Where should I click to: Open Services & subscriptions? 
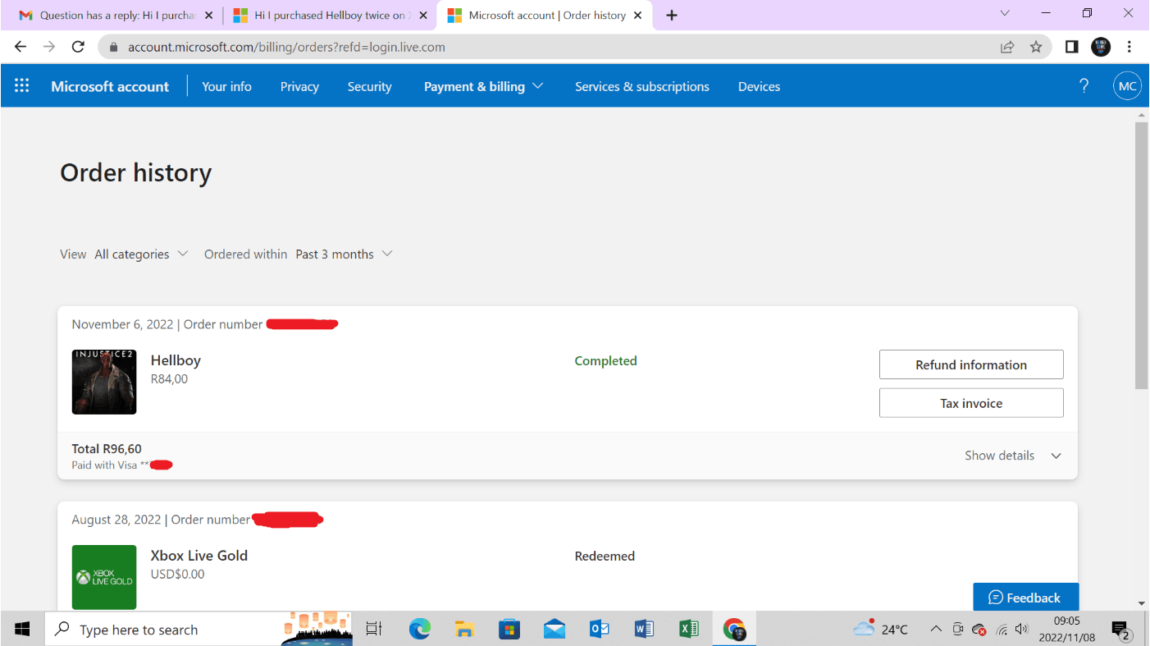click(641, 86)
